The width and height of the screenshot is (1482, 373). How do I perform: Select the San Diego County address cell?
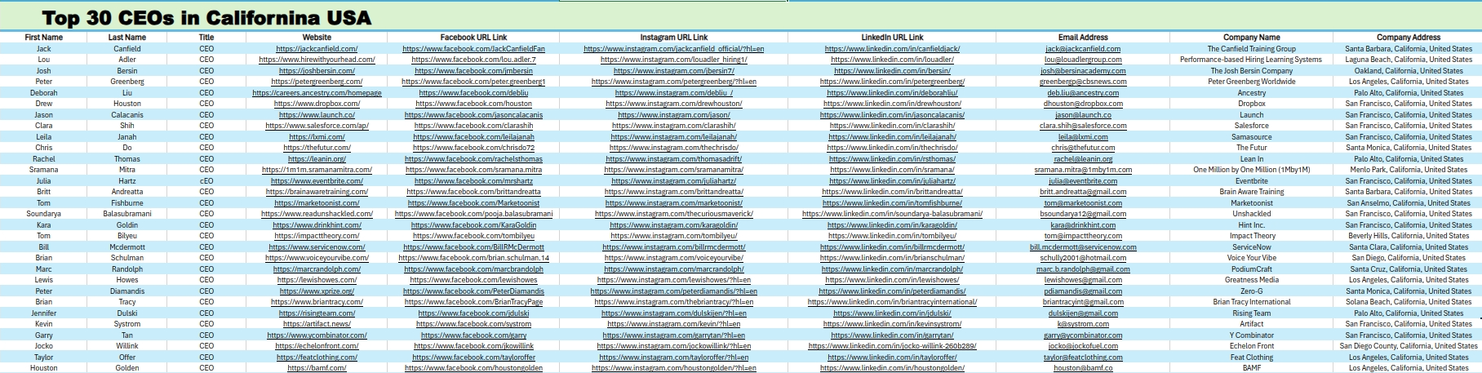[1408, 346]
